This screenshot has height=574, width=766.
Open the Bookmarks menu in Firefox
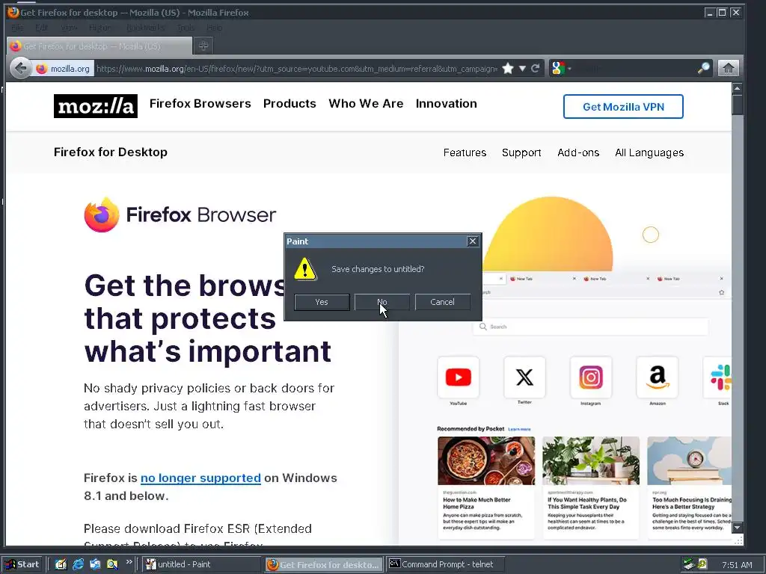coord(146,28)
